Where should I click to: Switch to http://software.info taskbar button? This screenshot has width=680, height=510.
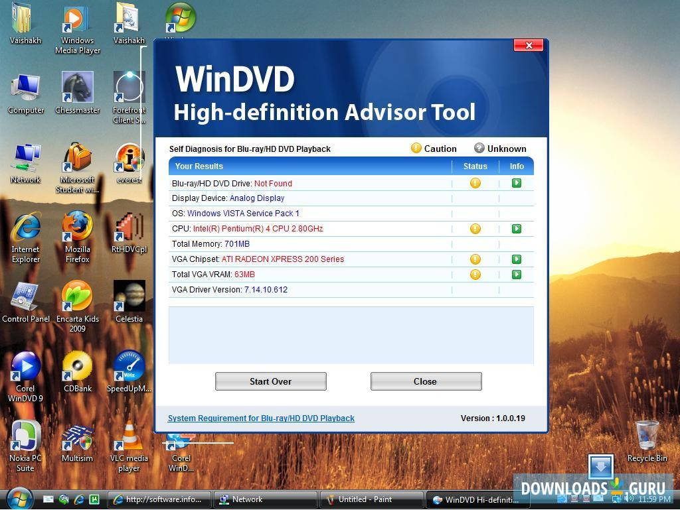[159, 499]
